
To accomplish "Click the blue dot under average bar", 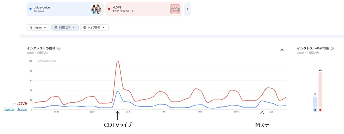I will (315, 110).
